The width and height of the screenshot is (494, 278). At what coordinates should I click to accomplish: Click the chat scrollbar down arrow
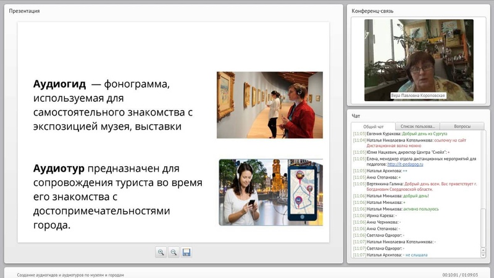483,255
